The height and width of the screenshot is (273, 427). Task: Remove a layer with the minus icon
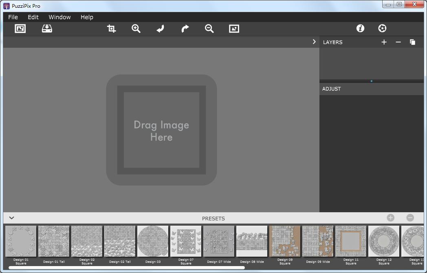click(x=398, y=42)
